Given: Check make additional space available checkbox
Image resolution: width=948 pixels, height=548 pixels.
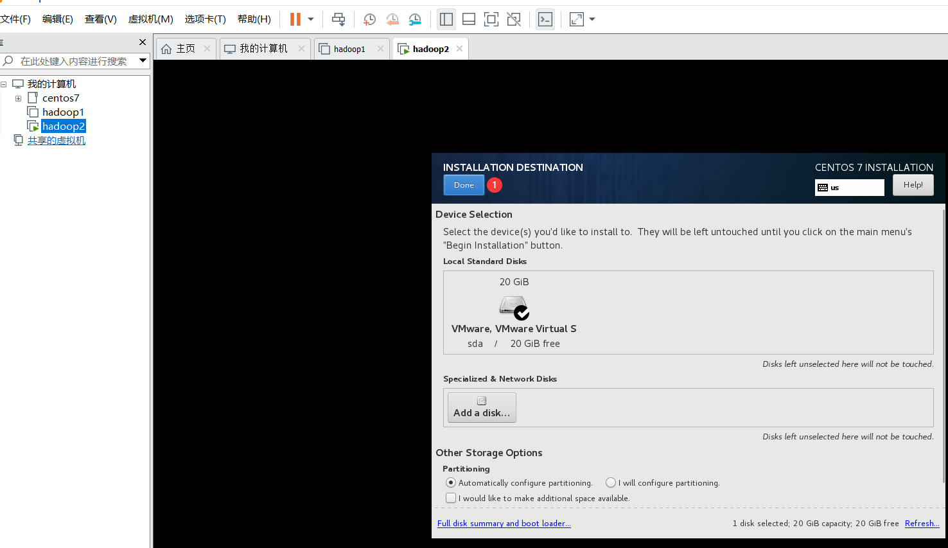Looking at the screenshot, I should [x=451, y=498].
